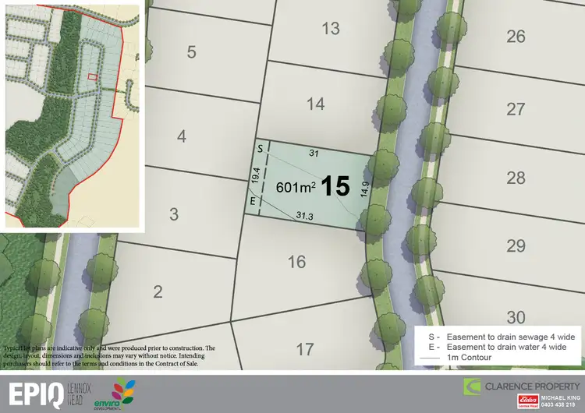585x413 pixels.
Task: Click the 31.3 boundary dimension label
Action: click(307, 216)
